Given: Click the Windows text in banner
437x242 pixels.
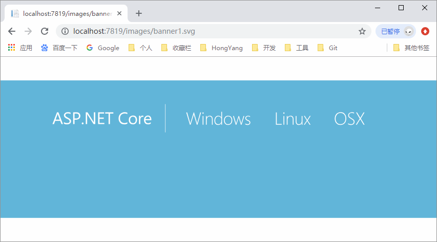Looking at the screenshot, I should (x=218, y=119).
